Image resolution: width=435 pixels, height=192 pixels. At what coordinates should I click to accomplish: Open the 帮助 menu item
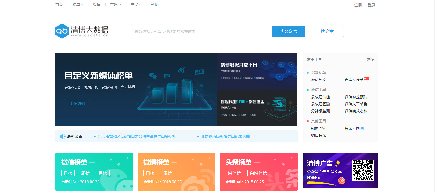pos(155,5)
